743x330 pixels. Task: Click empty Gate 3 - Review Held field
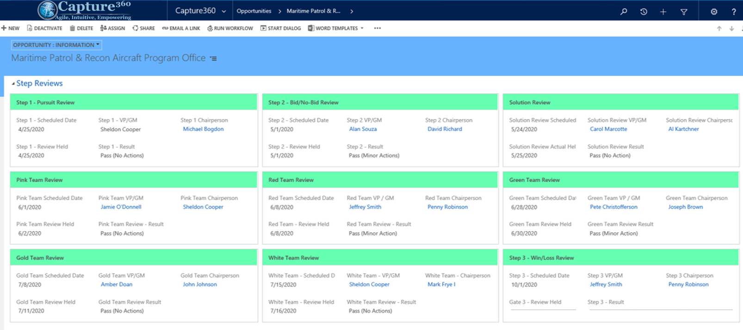tap(543, 310)
